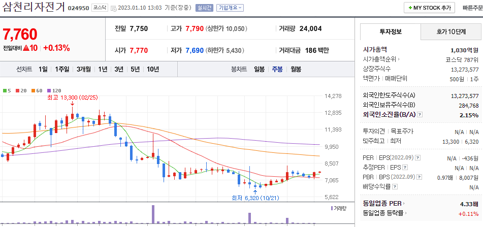The width and height of the screenshot is (483, 227).
Task: Click the 거래대금 value 186 백만
Action: 317,50
